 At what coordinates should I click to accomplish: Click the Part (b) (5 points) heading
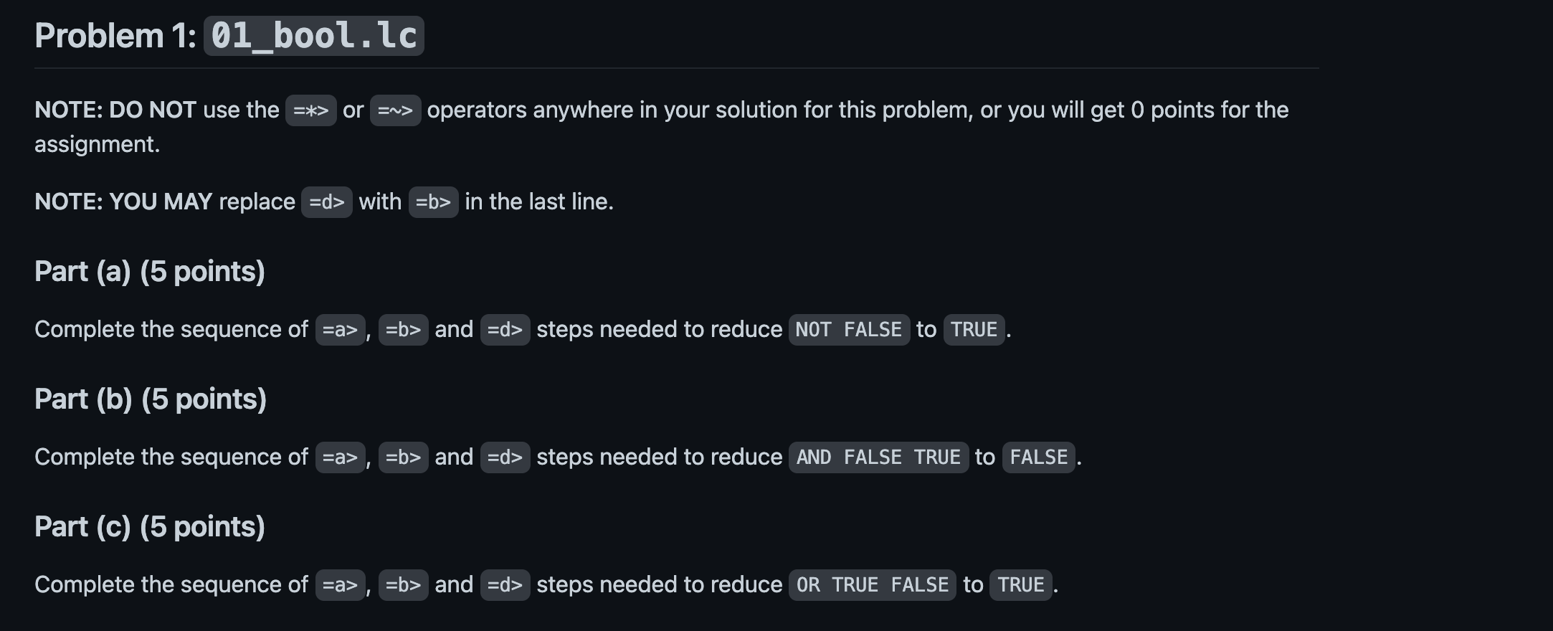pos(151,399)
